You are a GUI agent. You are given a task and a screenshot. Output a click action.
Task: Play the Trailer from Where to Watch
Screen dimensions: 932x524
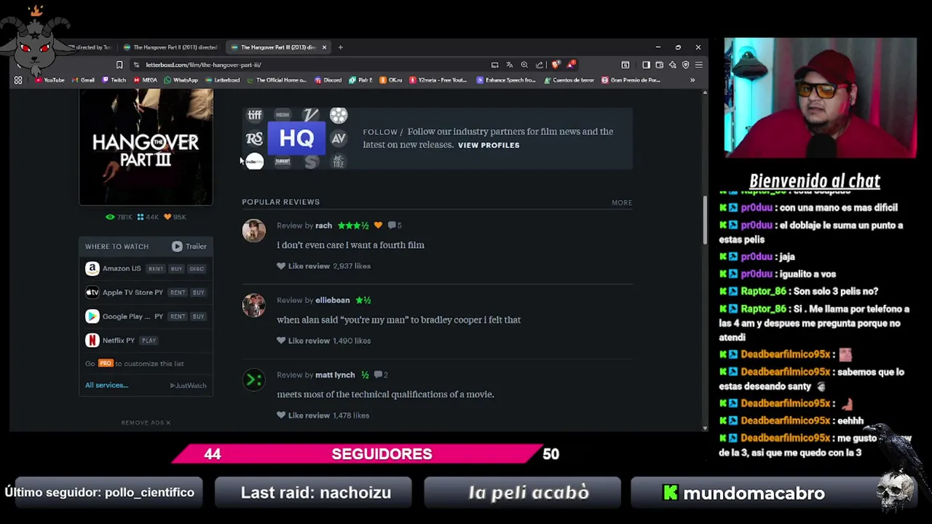(x=189, y=246)
